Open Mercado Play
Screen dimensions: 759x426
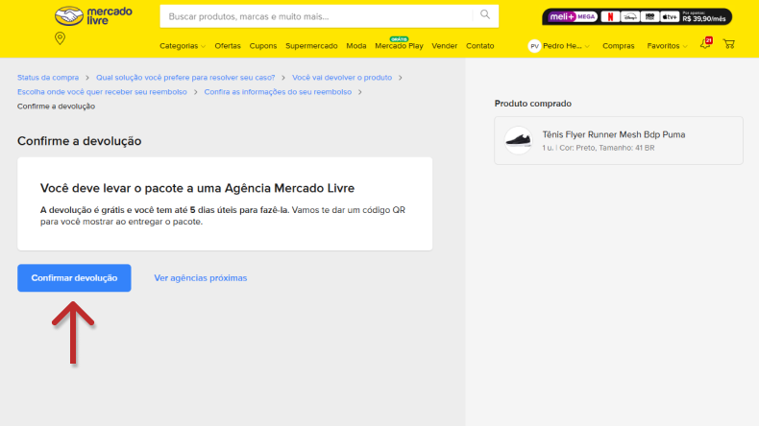pos(399,46)
